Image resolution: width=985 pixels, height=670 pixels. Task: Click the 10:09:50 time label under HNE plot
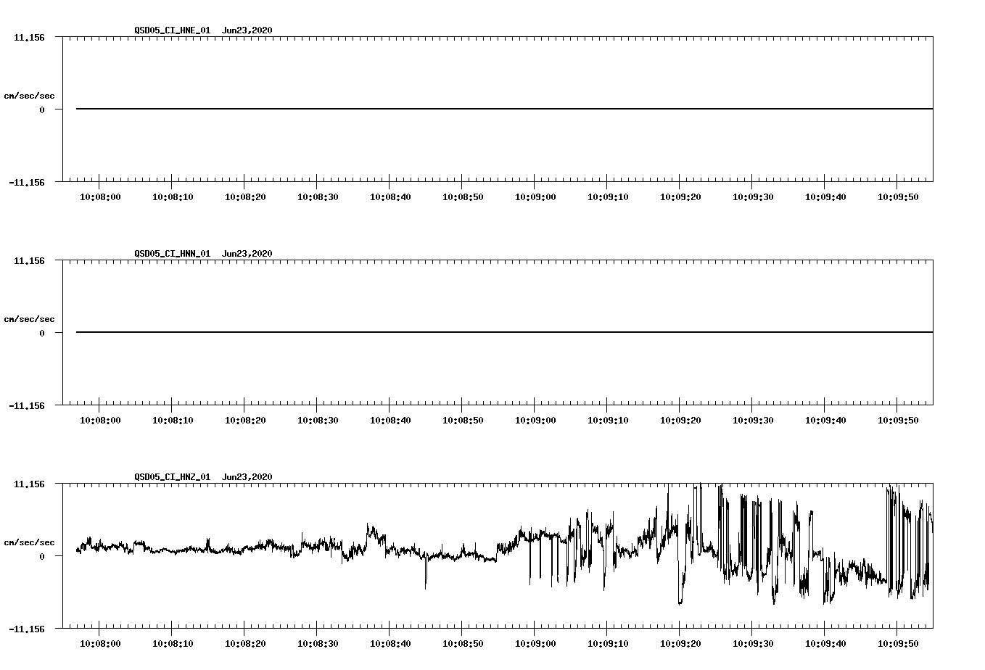point(898,197)
